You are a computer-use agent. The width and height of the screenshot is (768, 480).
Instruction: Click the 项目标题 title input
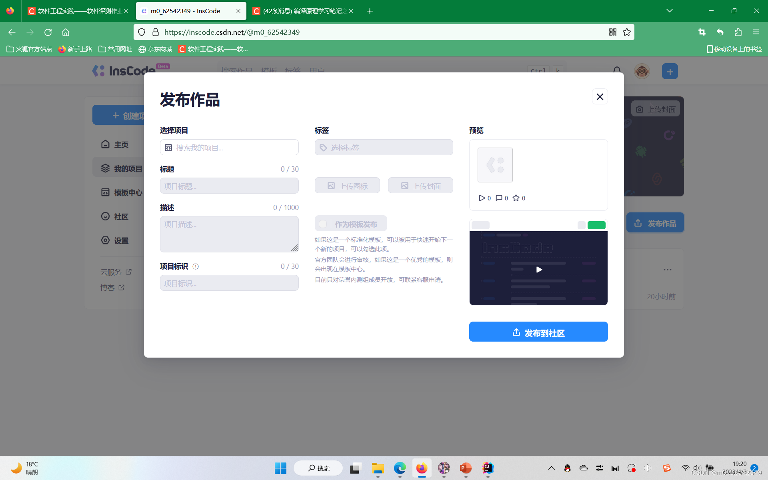click(229, 186)
